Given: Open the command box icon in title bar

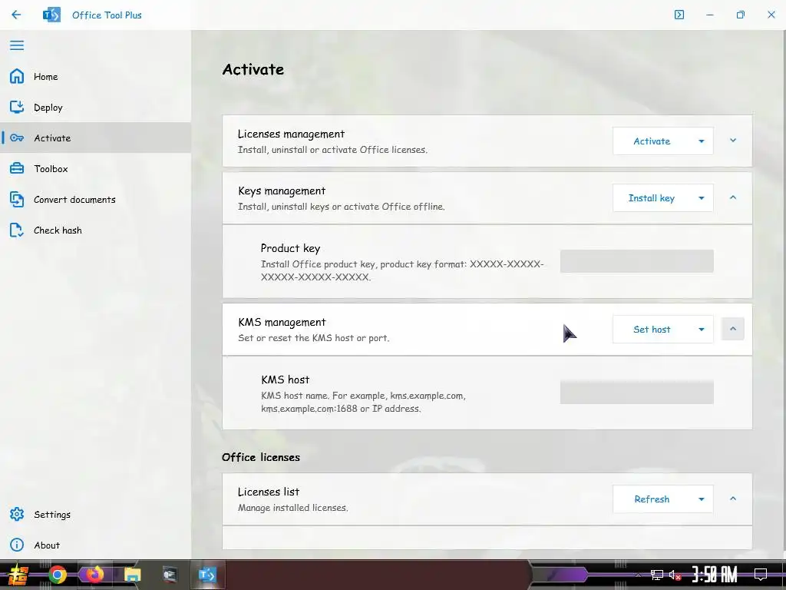Looking at the screenshot, I should click(679, 15).
